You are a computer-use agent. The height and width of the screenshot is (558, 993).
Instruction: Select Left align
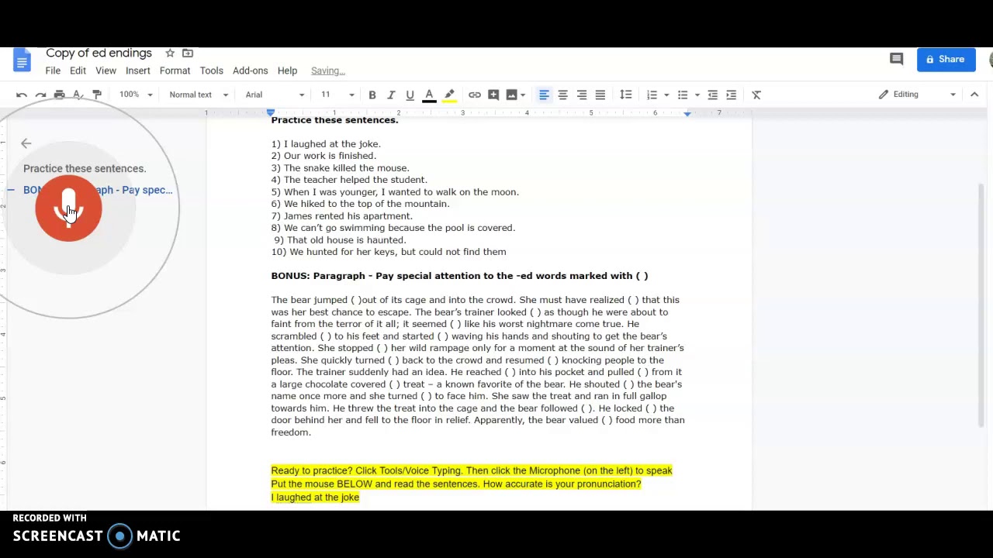coord(544,95)
